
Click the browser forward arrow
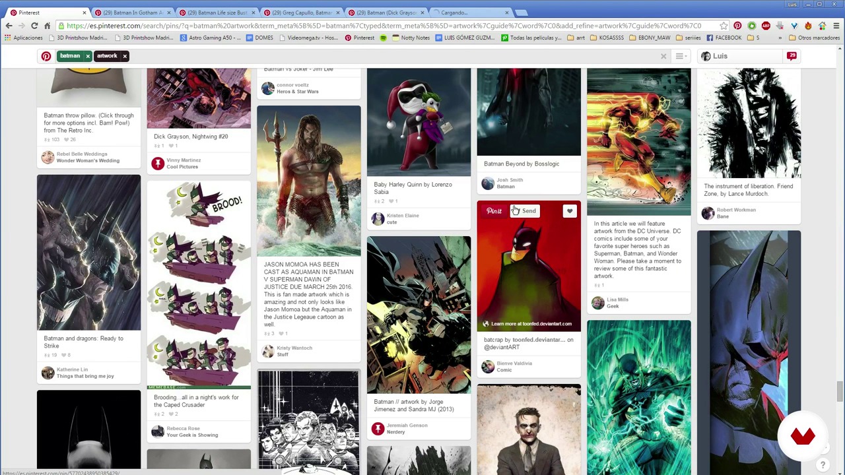21,26
